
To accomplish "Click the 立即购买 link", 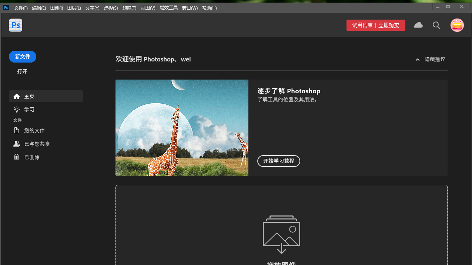I will (389, 26).
